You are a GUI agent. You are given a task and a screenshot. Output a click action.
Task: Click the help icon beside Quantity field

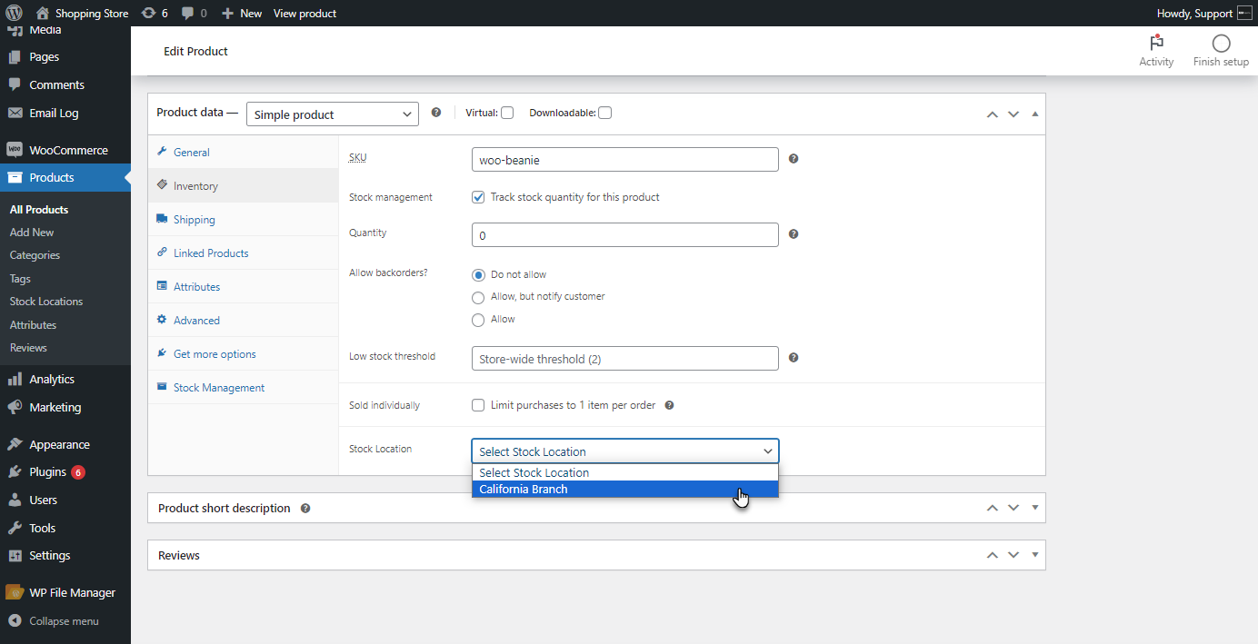[x=794, y=234]
